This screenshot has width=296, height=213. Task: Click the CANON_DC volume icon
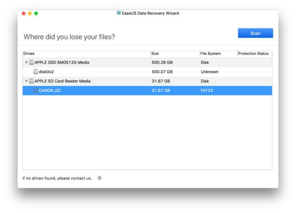36,91
